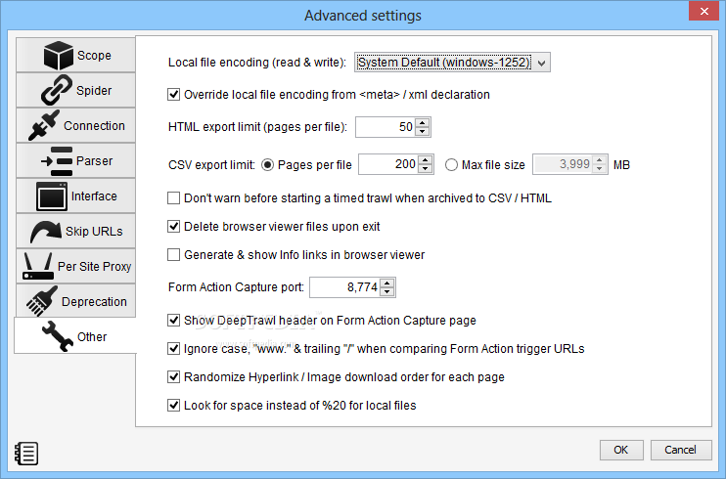
Task: Click the notepad icon at bottom left
Action: (26, 453)
